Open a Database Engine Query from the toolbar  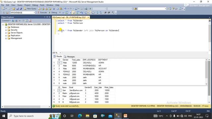coord(39,9)
